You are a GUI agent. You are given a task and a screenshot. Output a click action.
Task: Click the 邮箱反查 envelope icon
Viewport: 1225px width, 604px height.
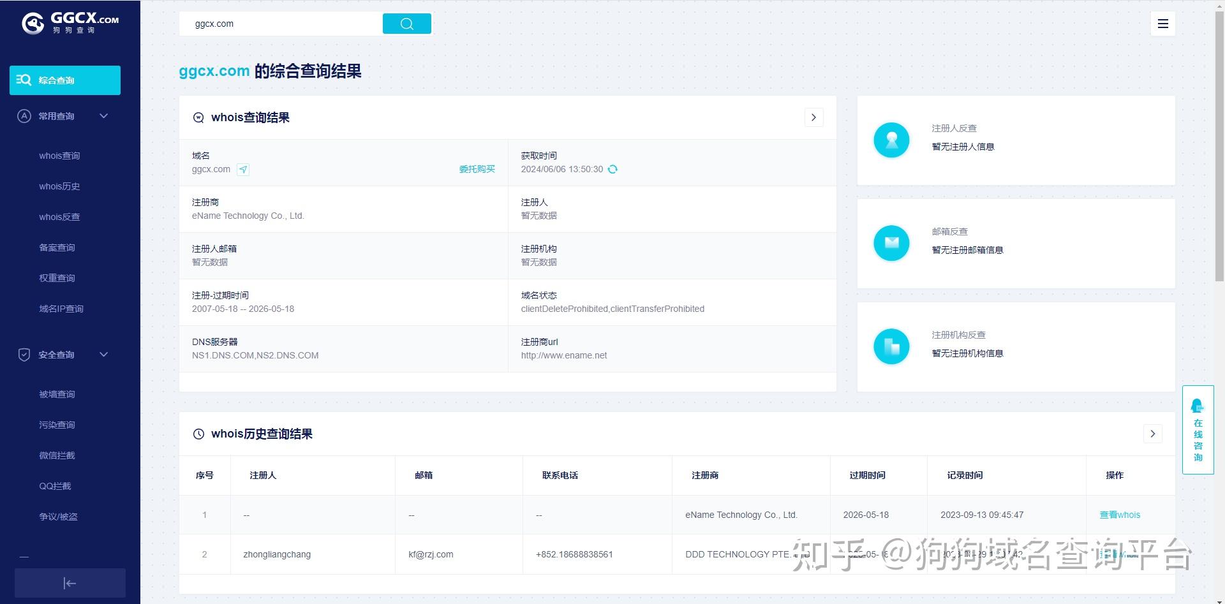click(x=891, y=243)
